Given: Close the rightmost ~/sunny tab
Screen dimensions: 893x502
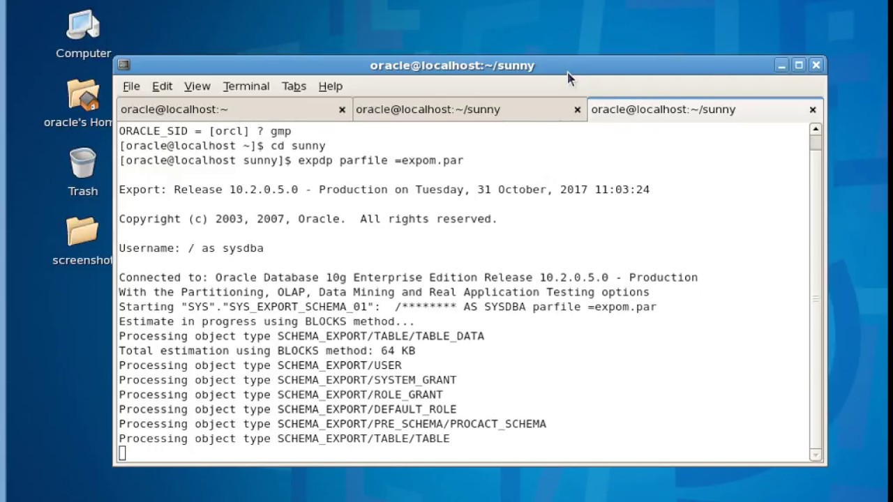Looking at the screenshot, I should [812, 109].
